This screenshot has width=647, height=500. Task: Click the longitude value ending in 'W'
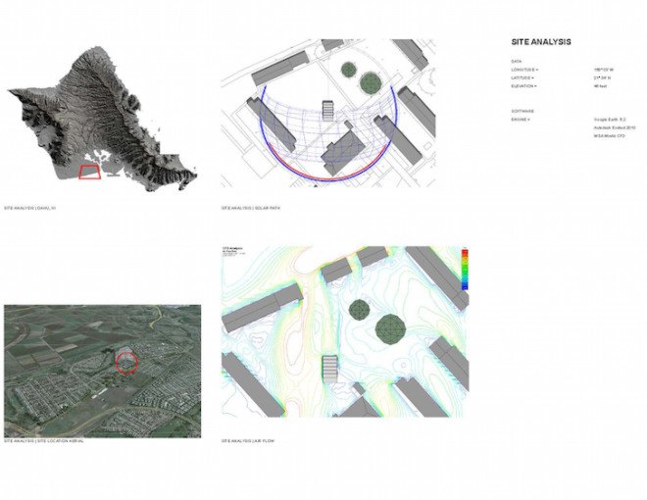coord(604,70)
